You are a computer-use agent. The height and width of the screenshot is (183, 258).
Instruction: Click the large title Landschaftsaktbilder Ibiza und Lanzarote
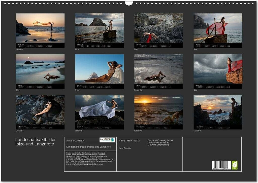click(36, 142)
